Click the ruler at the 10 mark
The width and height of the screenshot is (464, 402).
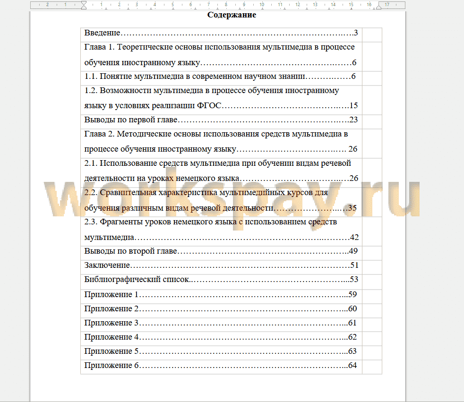(x=262, y=4)
